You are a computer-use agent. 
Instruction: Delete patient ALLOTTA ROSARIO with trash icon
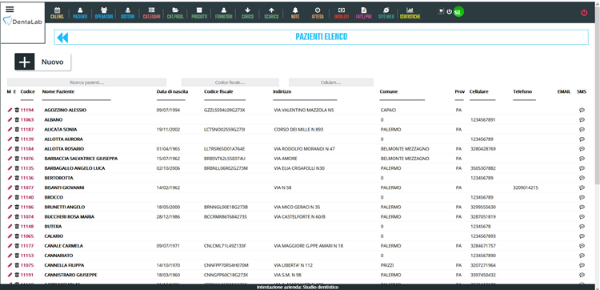point(17,149)
